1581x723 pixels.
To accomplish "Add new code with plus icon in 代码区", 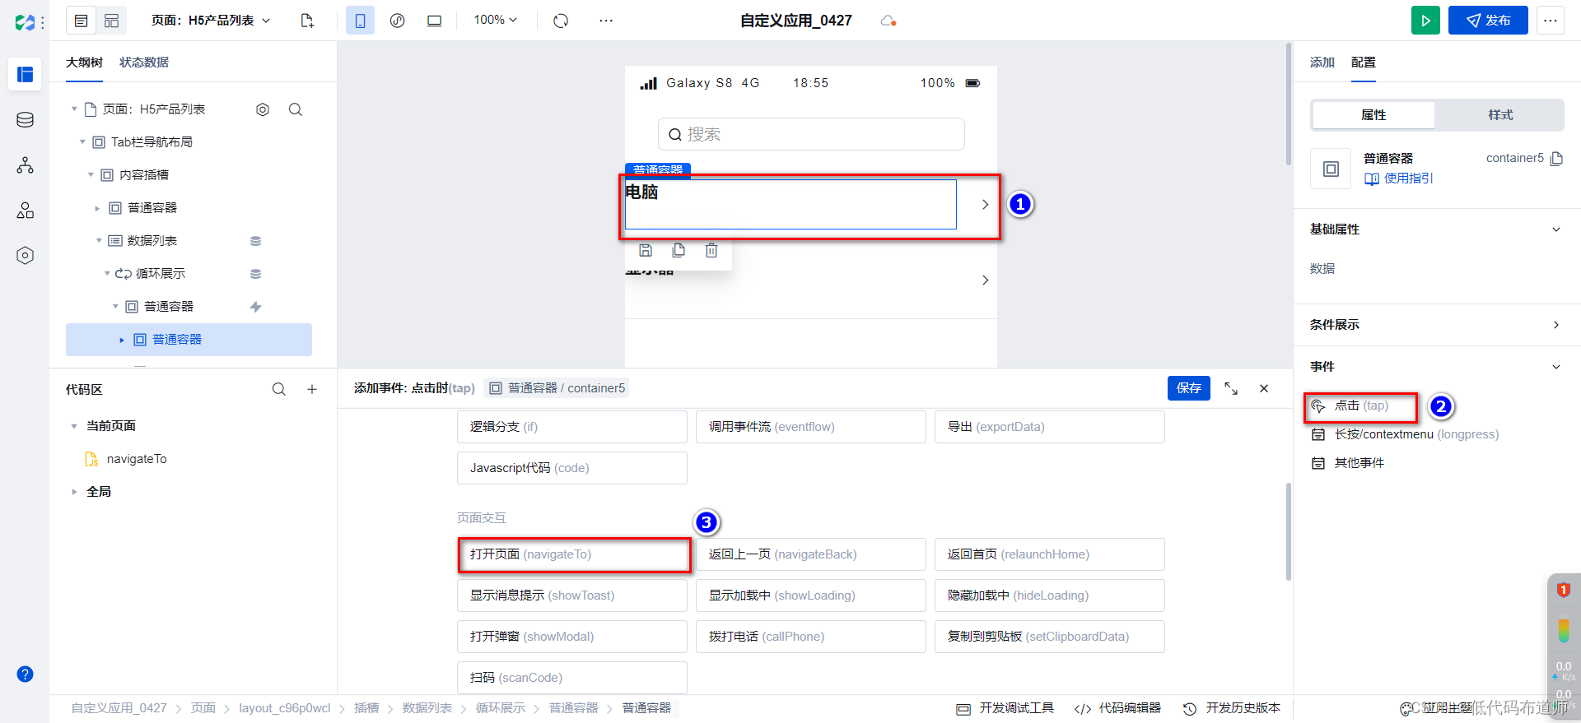I will (312, 390).
